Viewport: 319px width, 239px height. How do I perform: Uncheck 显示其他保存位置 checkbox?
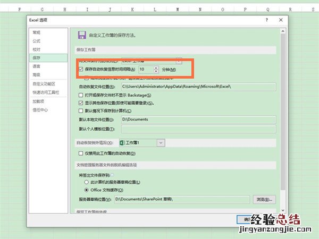point(81,103)
